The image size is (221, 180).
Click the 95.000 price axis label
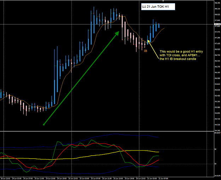(217, 107)
